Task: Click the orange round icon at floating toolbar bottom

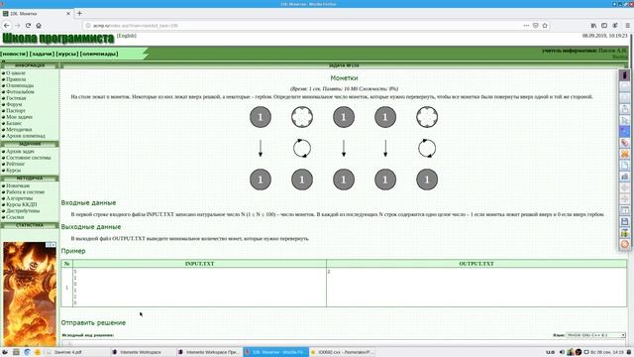Action: coord(625,244)
